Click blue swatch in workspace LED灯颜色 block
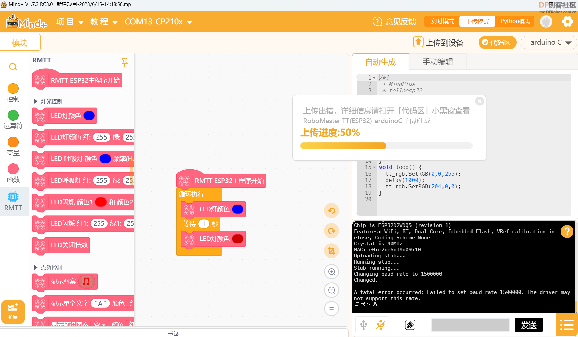The image size is (578, 337). pos(238,209)
